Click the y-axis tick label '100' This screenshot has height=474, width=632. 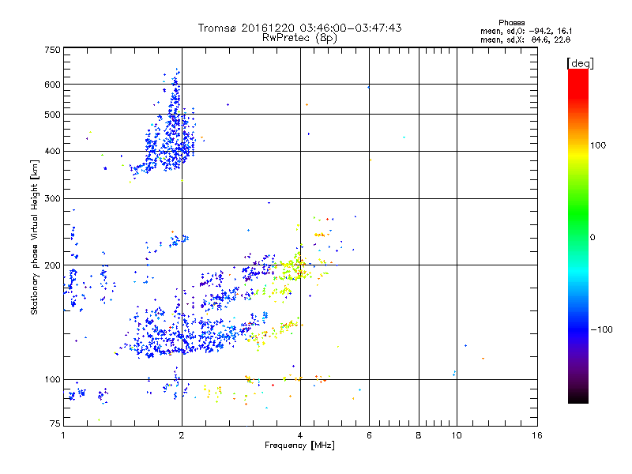coord(52,379)
